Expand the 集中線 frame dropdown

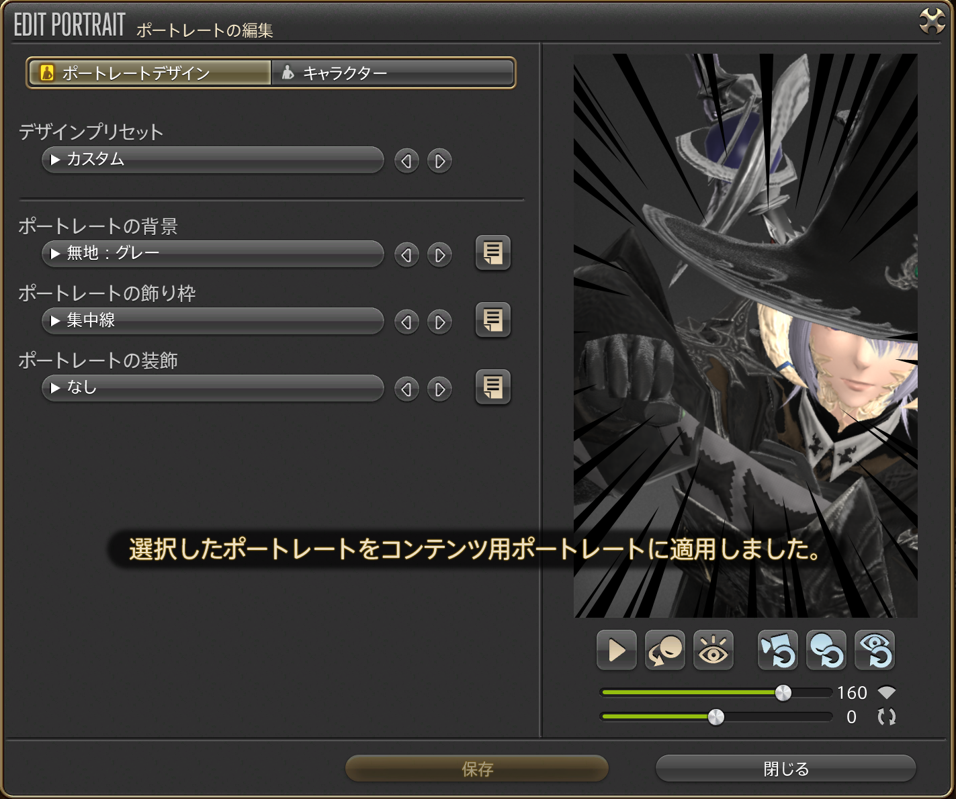coord(212,321)
